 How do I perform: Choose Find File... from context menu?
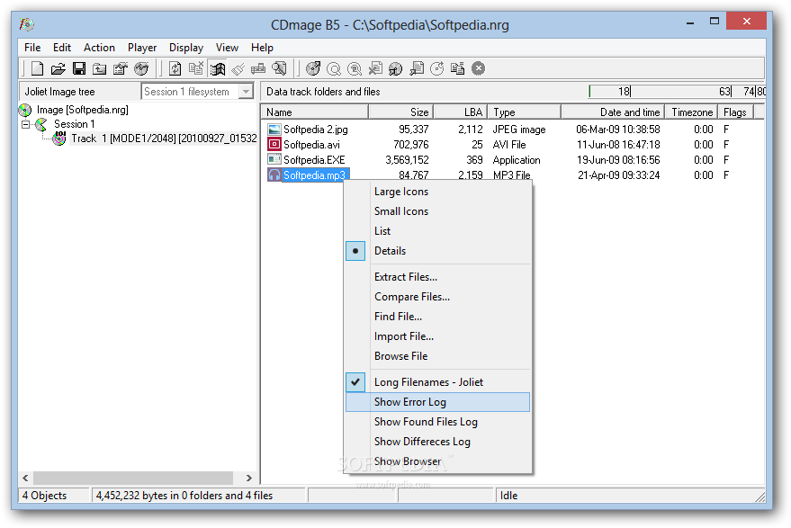[x=438, y=317]
